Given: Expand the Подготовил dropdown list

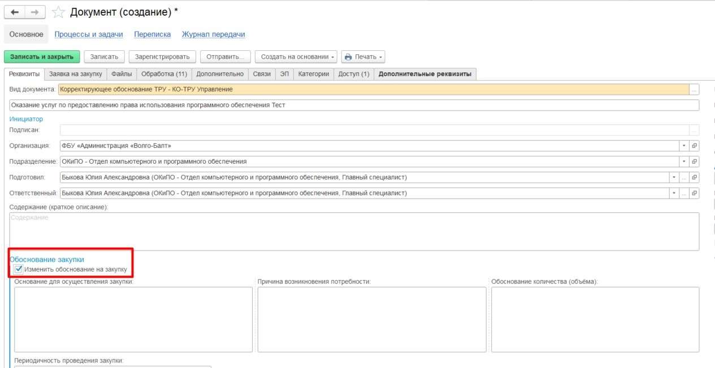Looking at the screenshot, I should coord(674,177).
